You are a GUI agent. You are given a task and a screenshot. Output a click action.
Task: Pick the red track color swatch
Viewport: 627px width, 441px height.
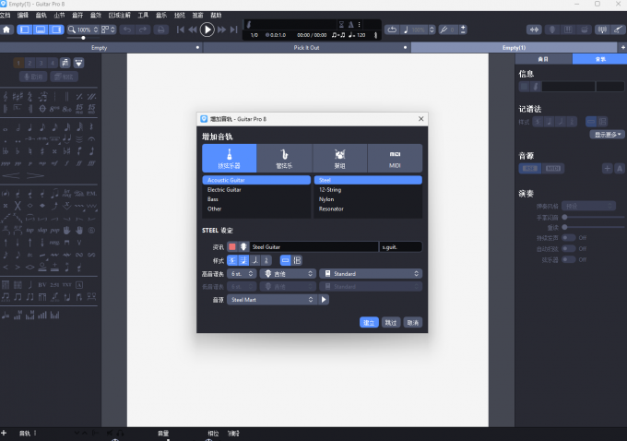click(x=232, y=247)
